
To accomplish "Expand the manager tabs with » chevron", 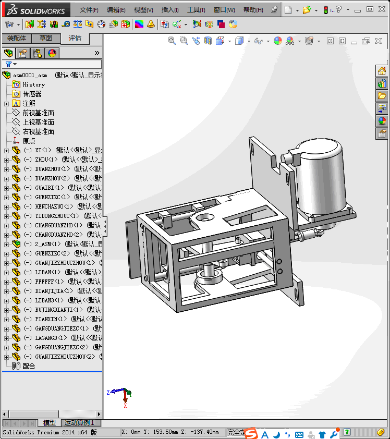I will tap(97, 53).
